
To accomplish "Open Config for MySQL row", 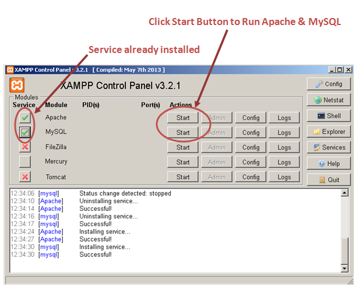I will coord(251,132).
